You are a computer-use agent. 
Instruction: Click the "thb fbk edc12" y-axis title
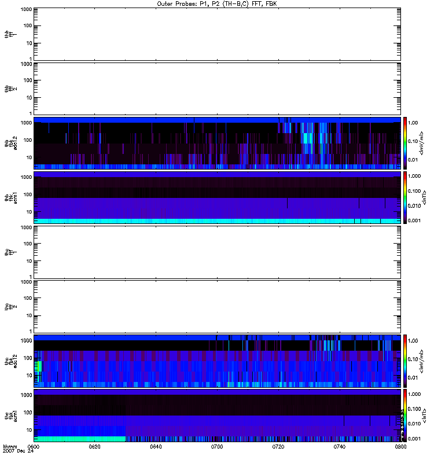pos(11,143)
